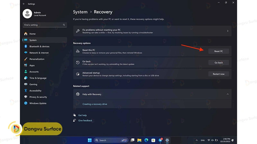Show hidden system tray icons
Screen dimensions: 257x144
tap(196, 140)
